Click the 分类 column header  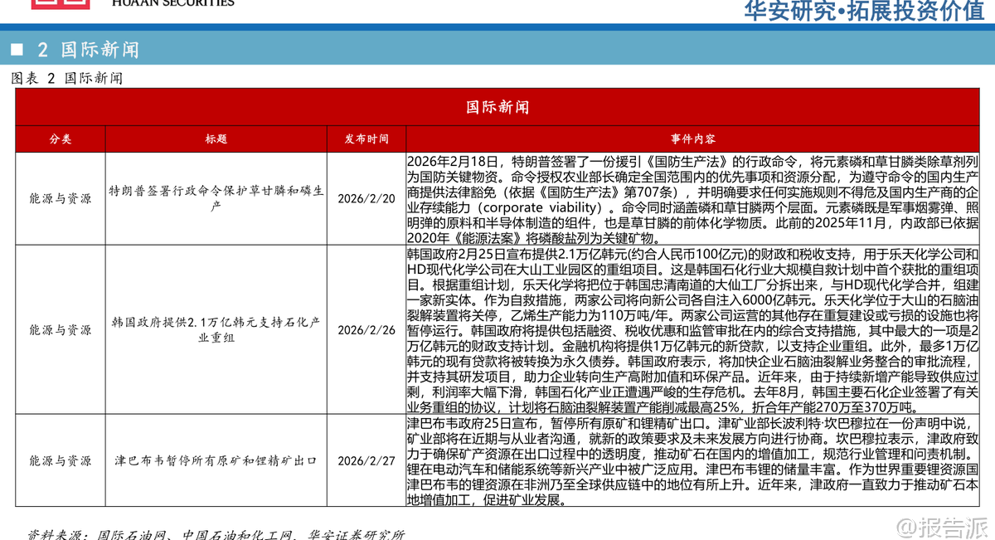61,139
